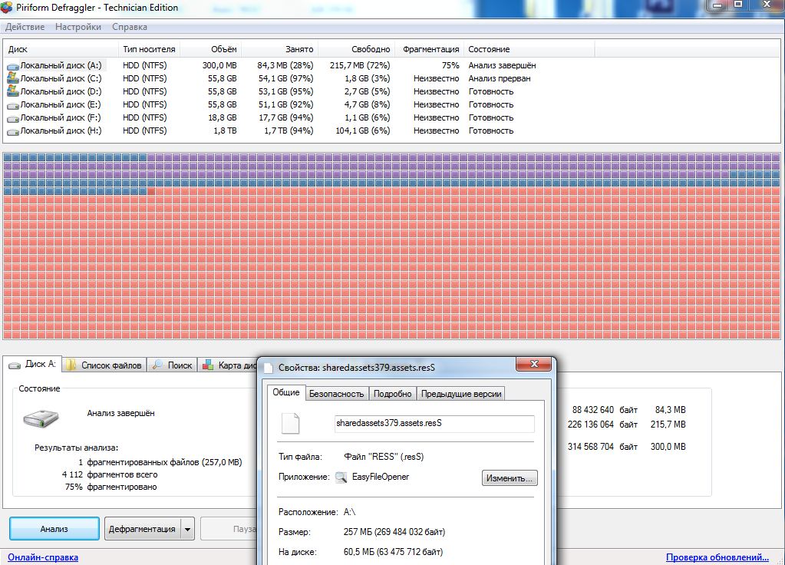Sort by the Объём column header
This screenshot has width=785, height=565.
pyautogui.click(x=211, y=49)
